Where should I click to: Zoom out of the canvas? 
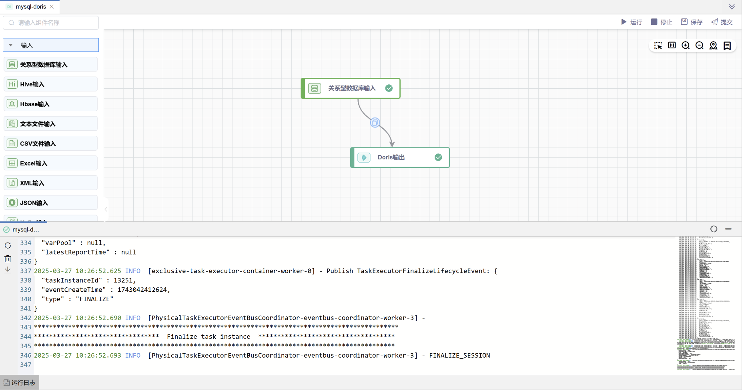pos(699,46)
